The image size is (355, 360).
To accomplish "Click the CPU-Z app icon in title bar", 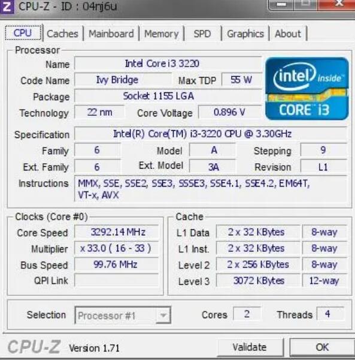I will (7, 7).
